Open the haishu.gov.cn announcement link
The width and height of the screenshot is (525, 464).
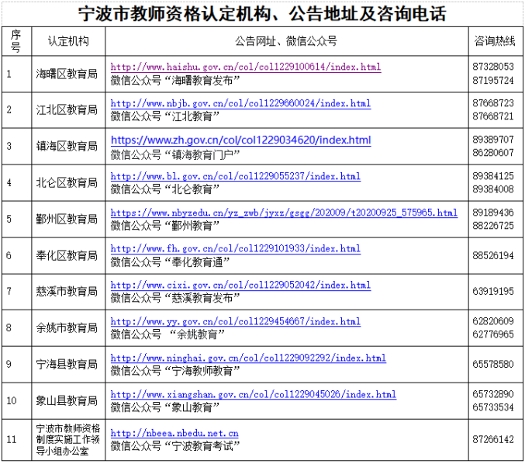[x=246, y=67]
